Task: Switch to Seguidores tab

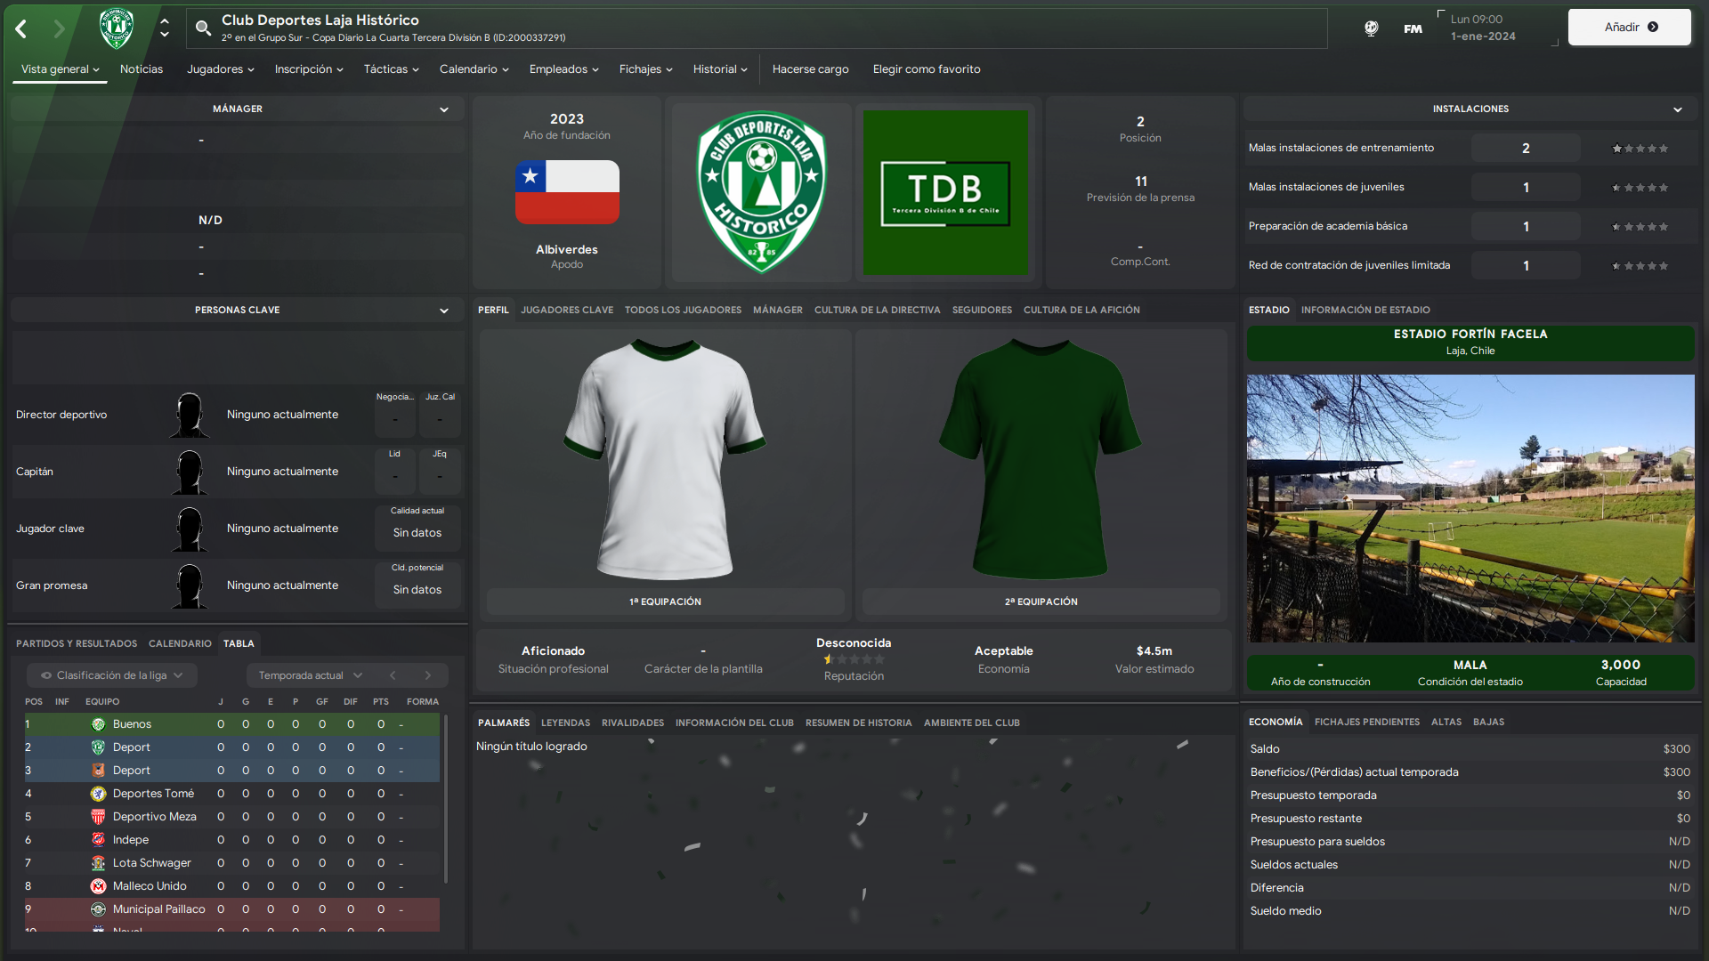Action: click(x=982, y=310)
